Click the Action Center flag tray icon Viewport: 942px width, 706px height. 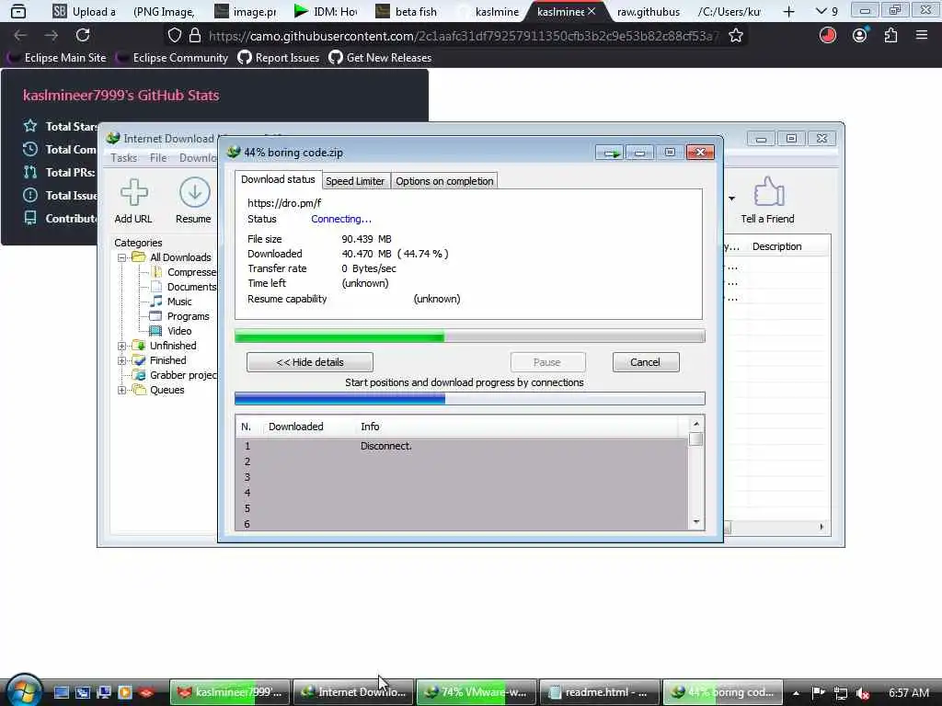(818, 692)
